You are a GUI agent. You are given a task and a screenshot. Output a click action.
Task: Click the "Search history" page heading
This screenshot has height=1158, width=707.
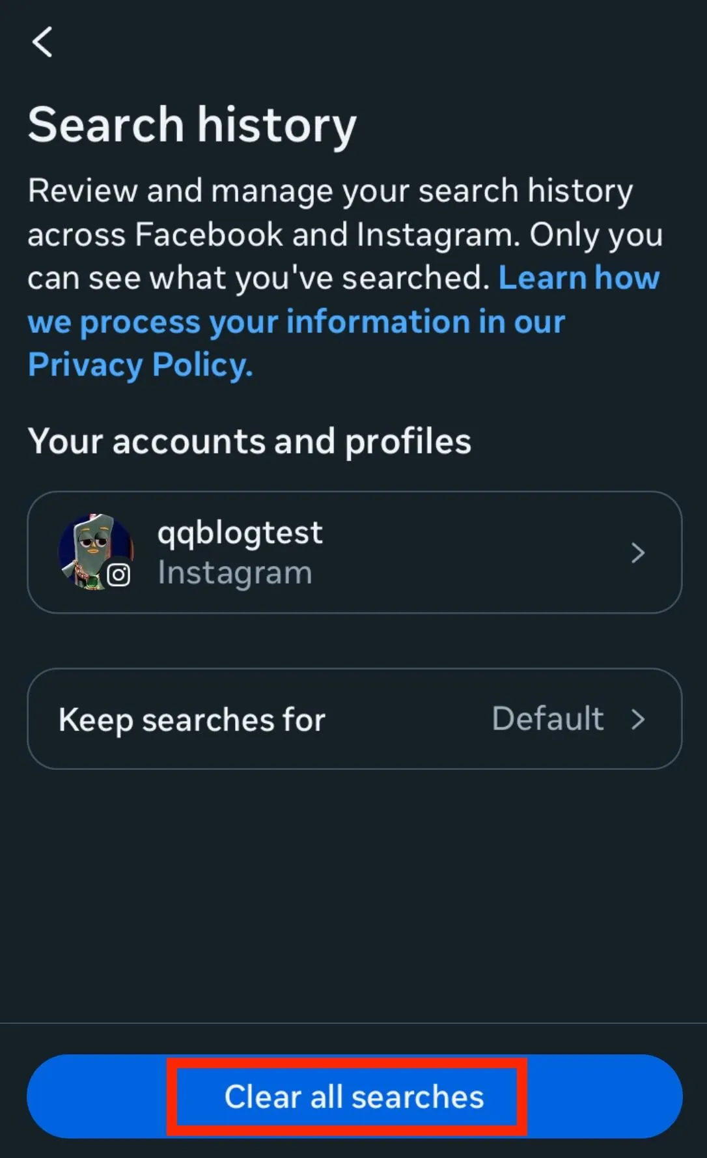tap(192, 124)
